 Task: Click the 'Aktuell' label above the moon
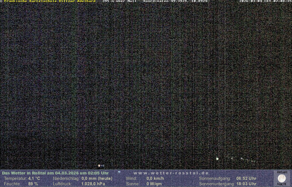click(x=282, y=172)
